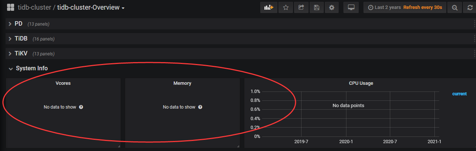Share the dashboard
The height and width of the screenshot is (151, 476).
(301, 7)
